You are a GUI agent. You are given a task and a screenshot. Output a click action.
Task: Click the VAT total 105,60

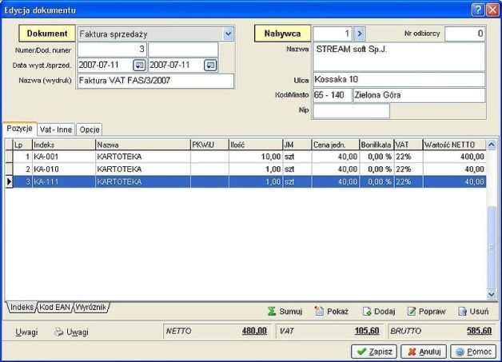pyautogui.click(x=367, y=331)
